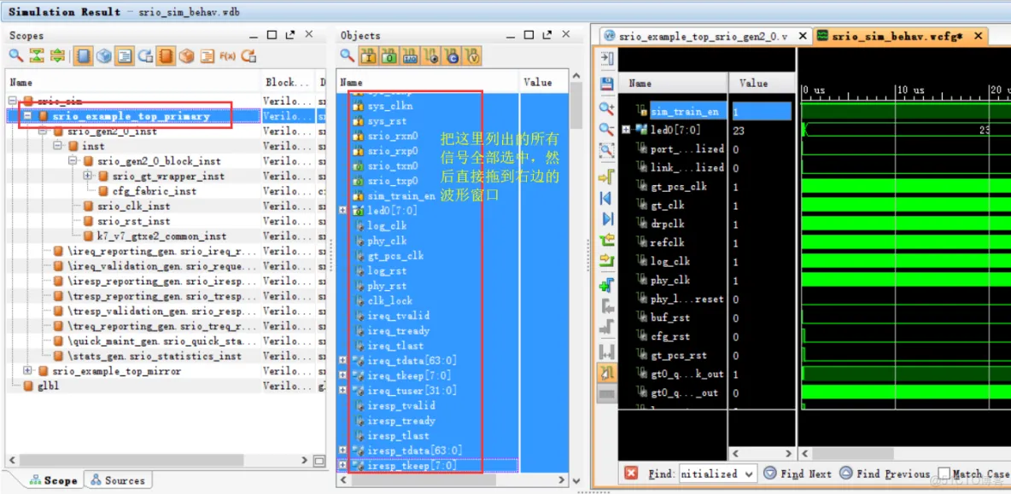Toggle the orange VHDL entity filter
1011x494 pixels.
pos(167,56)
